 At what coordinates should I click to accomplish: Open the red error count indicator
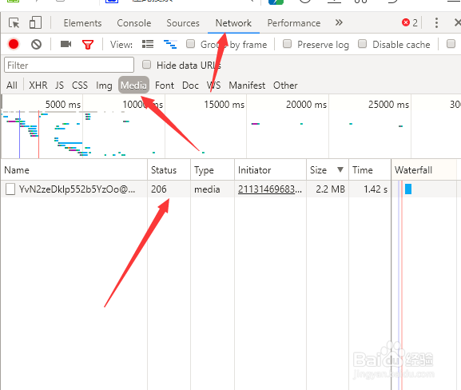pos(410,22)
